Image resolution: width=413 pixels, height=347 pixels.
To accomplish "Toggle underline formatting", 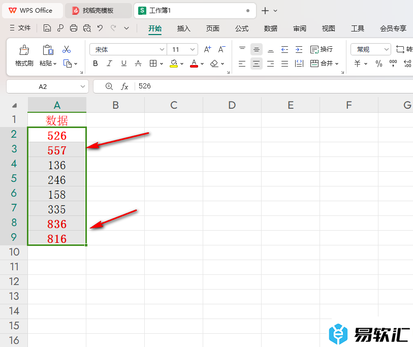I will (x=124, y=64).
